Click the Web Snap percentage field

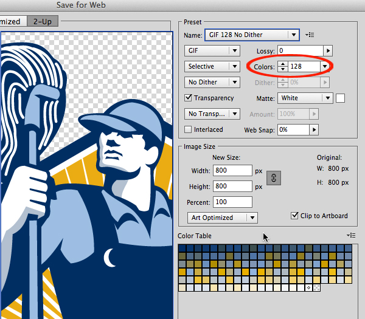pyautogui.click(x=293, y=129)
